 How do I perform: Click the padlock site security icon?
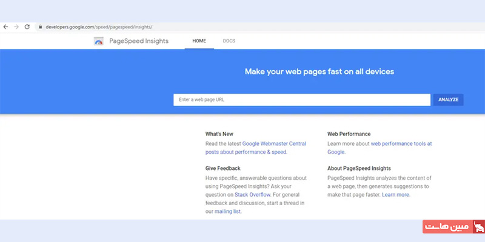point(40,27)
